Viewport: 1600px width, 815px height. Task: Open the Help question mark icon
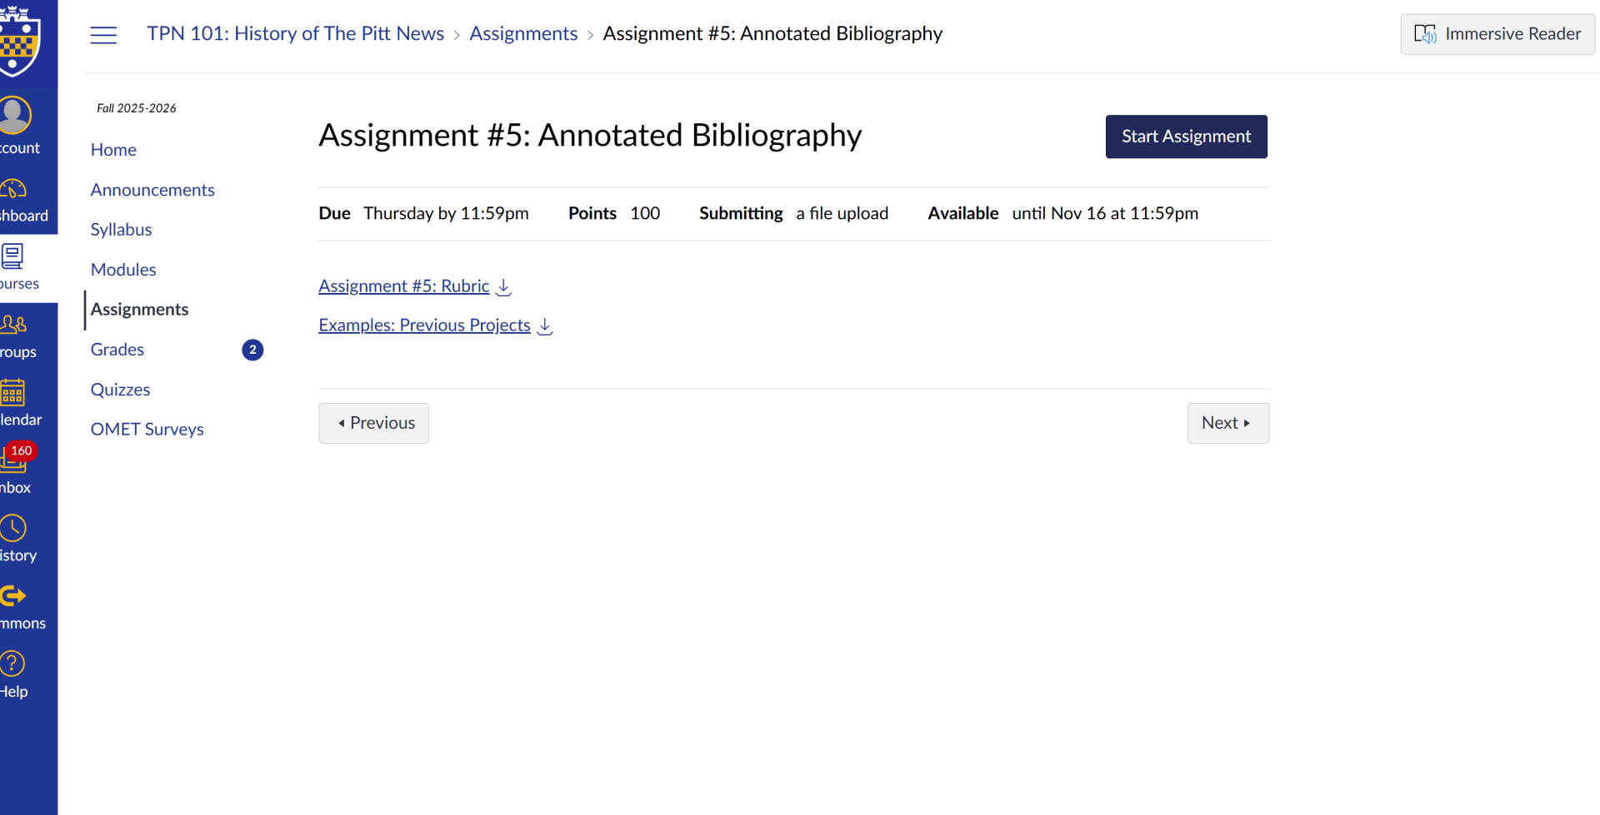(13, 664)
